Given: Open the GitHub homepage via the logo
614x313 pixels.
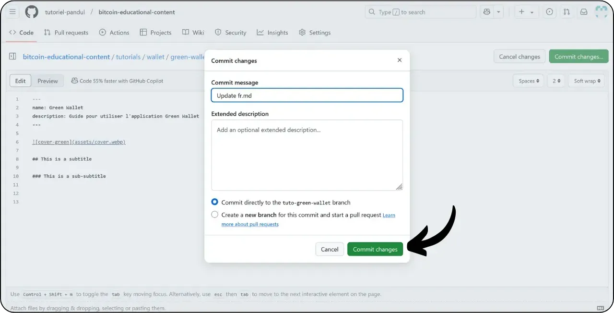Looking at the screenshot, I should click(32, 12).
